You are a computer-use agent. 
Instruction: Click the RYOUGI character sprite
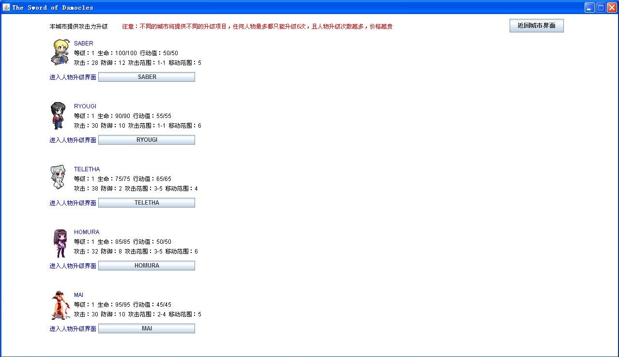click(58, 116)
